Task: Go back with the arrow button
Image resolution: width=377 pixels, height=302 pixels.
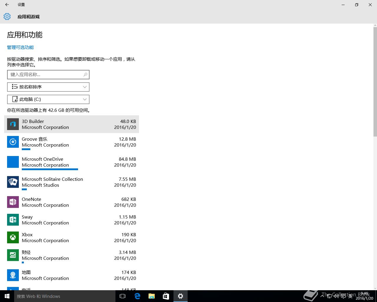Action: (7, 5)
